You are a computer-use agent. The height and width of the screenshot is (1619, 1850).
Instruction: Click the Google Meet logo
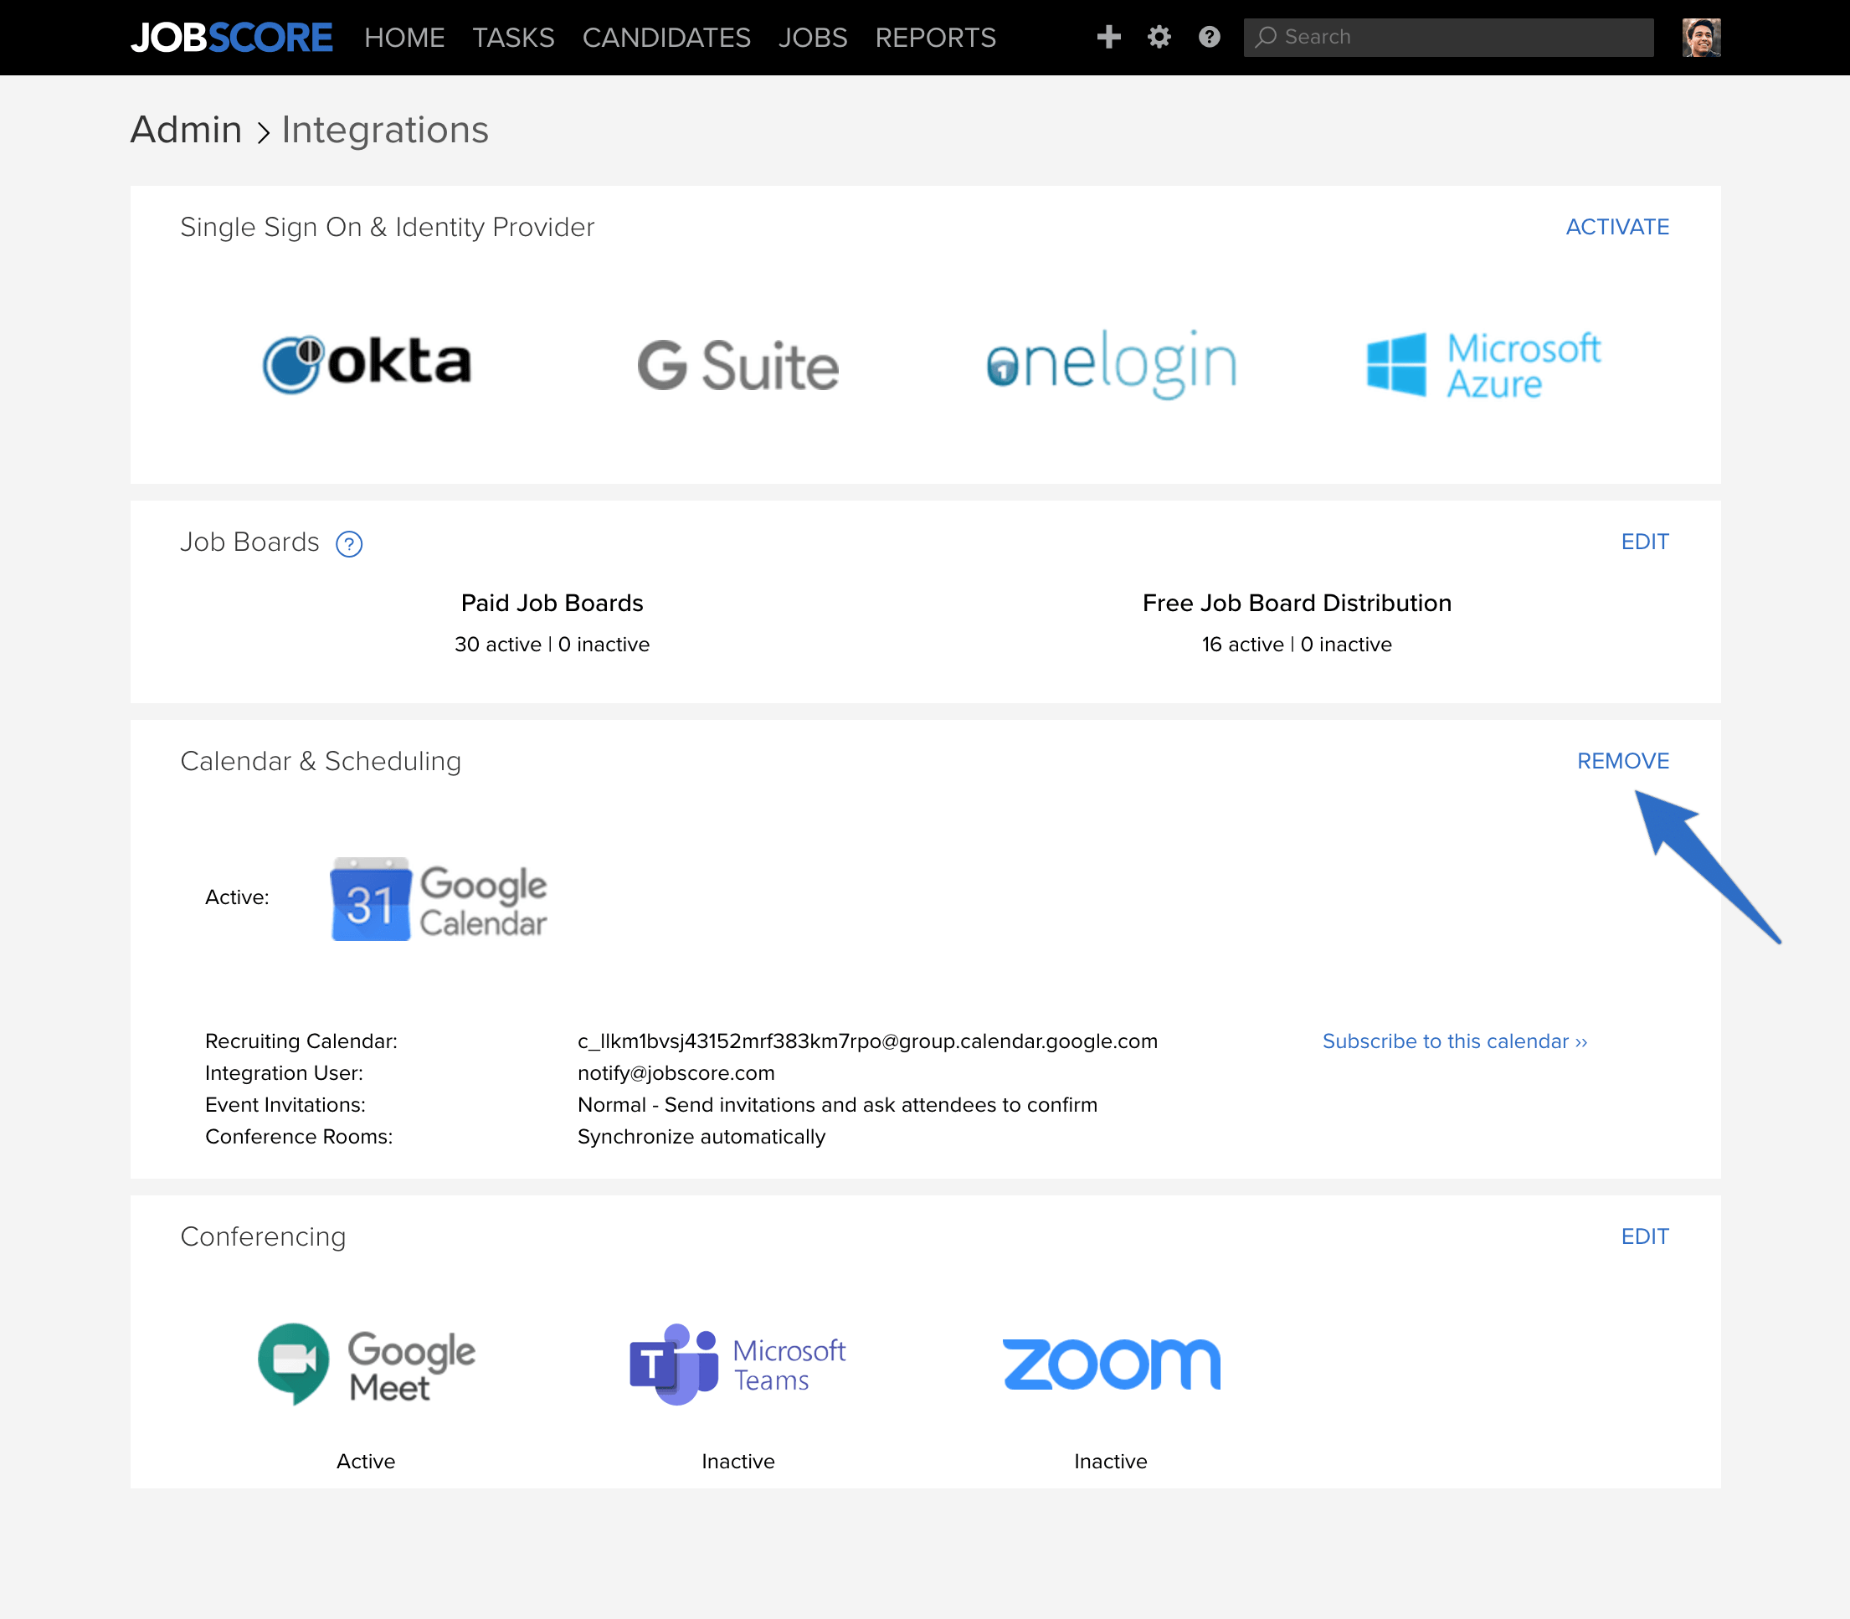coord(367,1365)
